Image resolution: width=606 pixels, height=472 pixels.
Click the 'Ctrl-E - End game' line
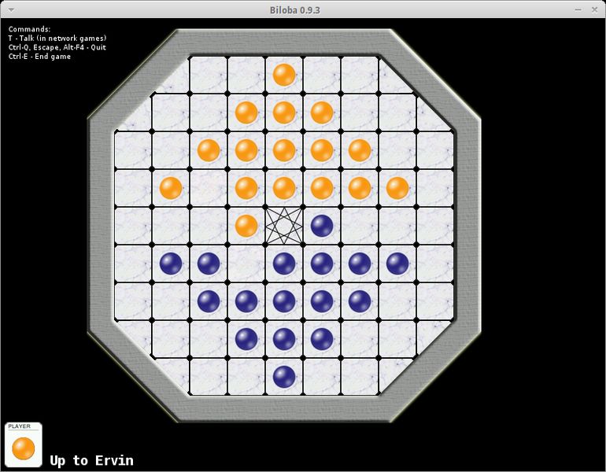click(39, 57)
